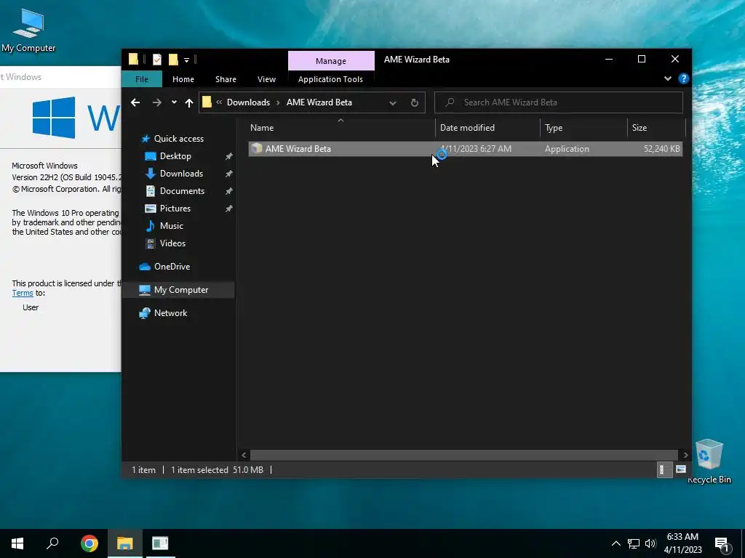
Task: Click the Terms link in About Windows
Action: tap(23, 294)
